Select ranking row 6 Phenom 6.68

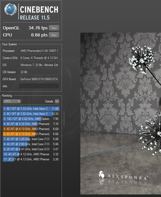(31, 134)
